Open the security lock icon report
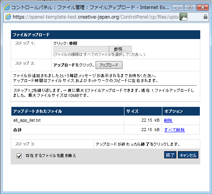Image resolution: width=212 pixels, height=194 pixels. pyautogui.click(x=206, y=17)
